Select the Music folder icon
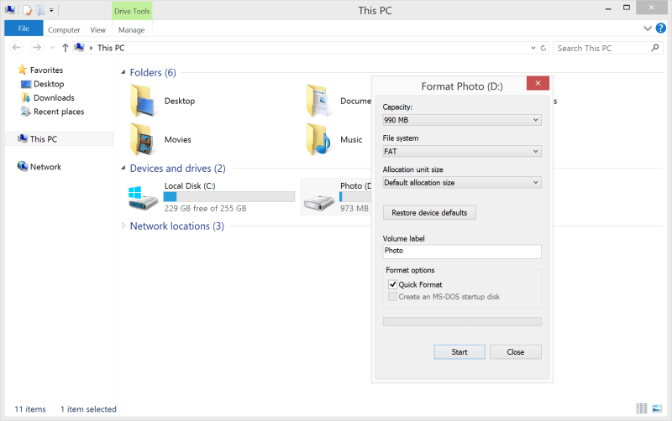 [x=318, y=139]
